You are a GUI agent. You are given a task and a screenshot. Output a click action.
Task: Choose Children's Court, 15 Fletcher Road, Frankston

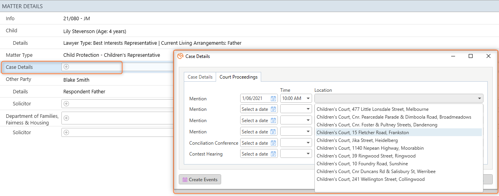tap(363, 133)
